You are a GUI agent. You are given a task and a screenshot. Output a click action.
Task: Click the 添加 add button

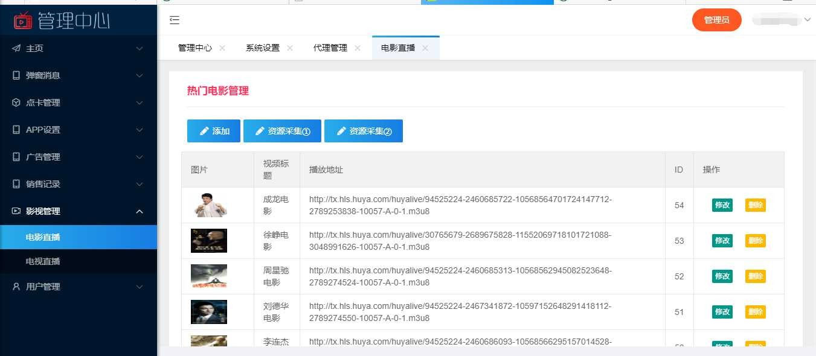[x=213, y=131]
